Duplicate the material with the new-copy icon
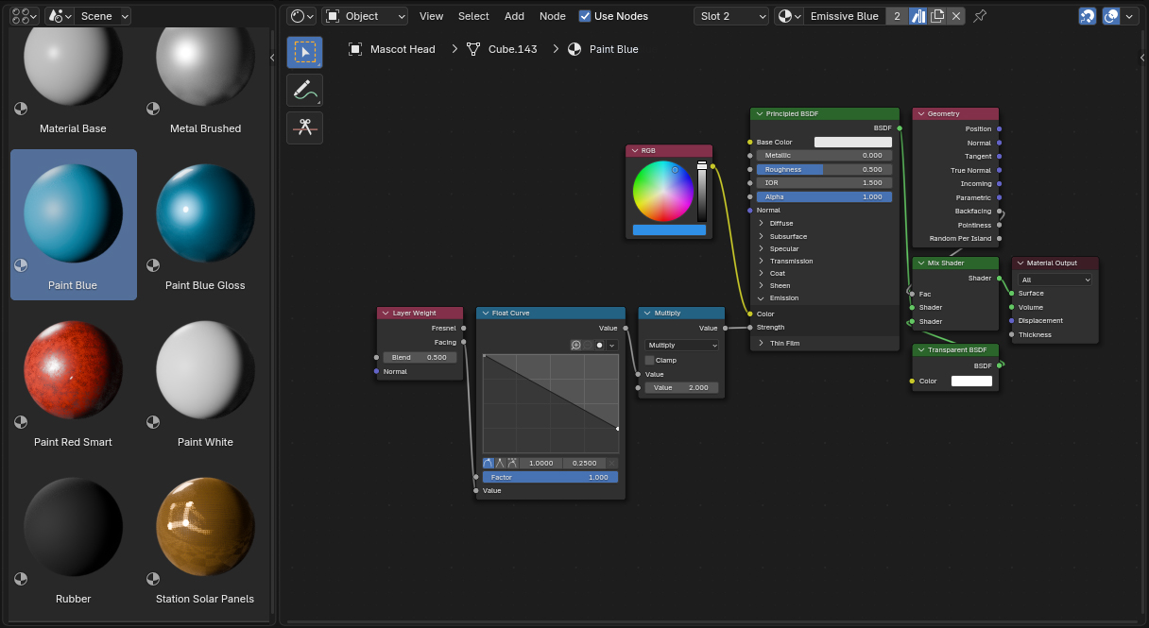Screen dimensions: 1149x628 pos(937,16)
